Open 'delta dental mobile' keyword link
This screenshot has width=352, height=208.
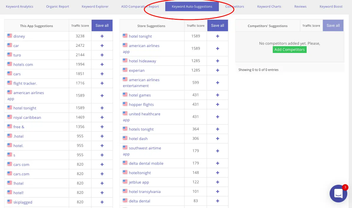146,163
